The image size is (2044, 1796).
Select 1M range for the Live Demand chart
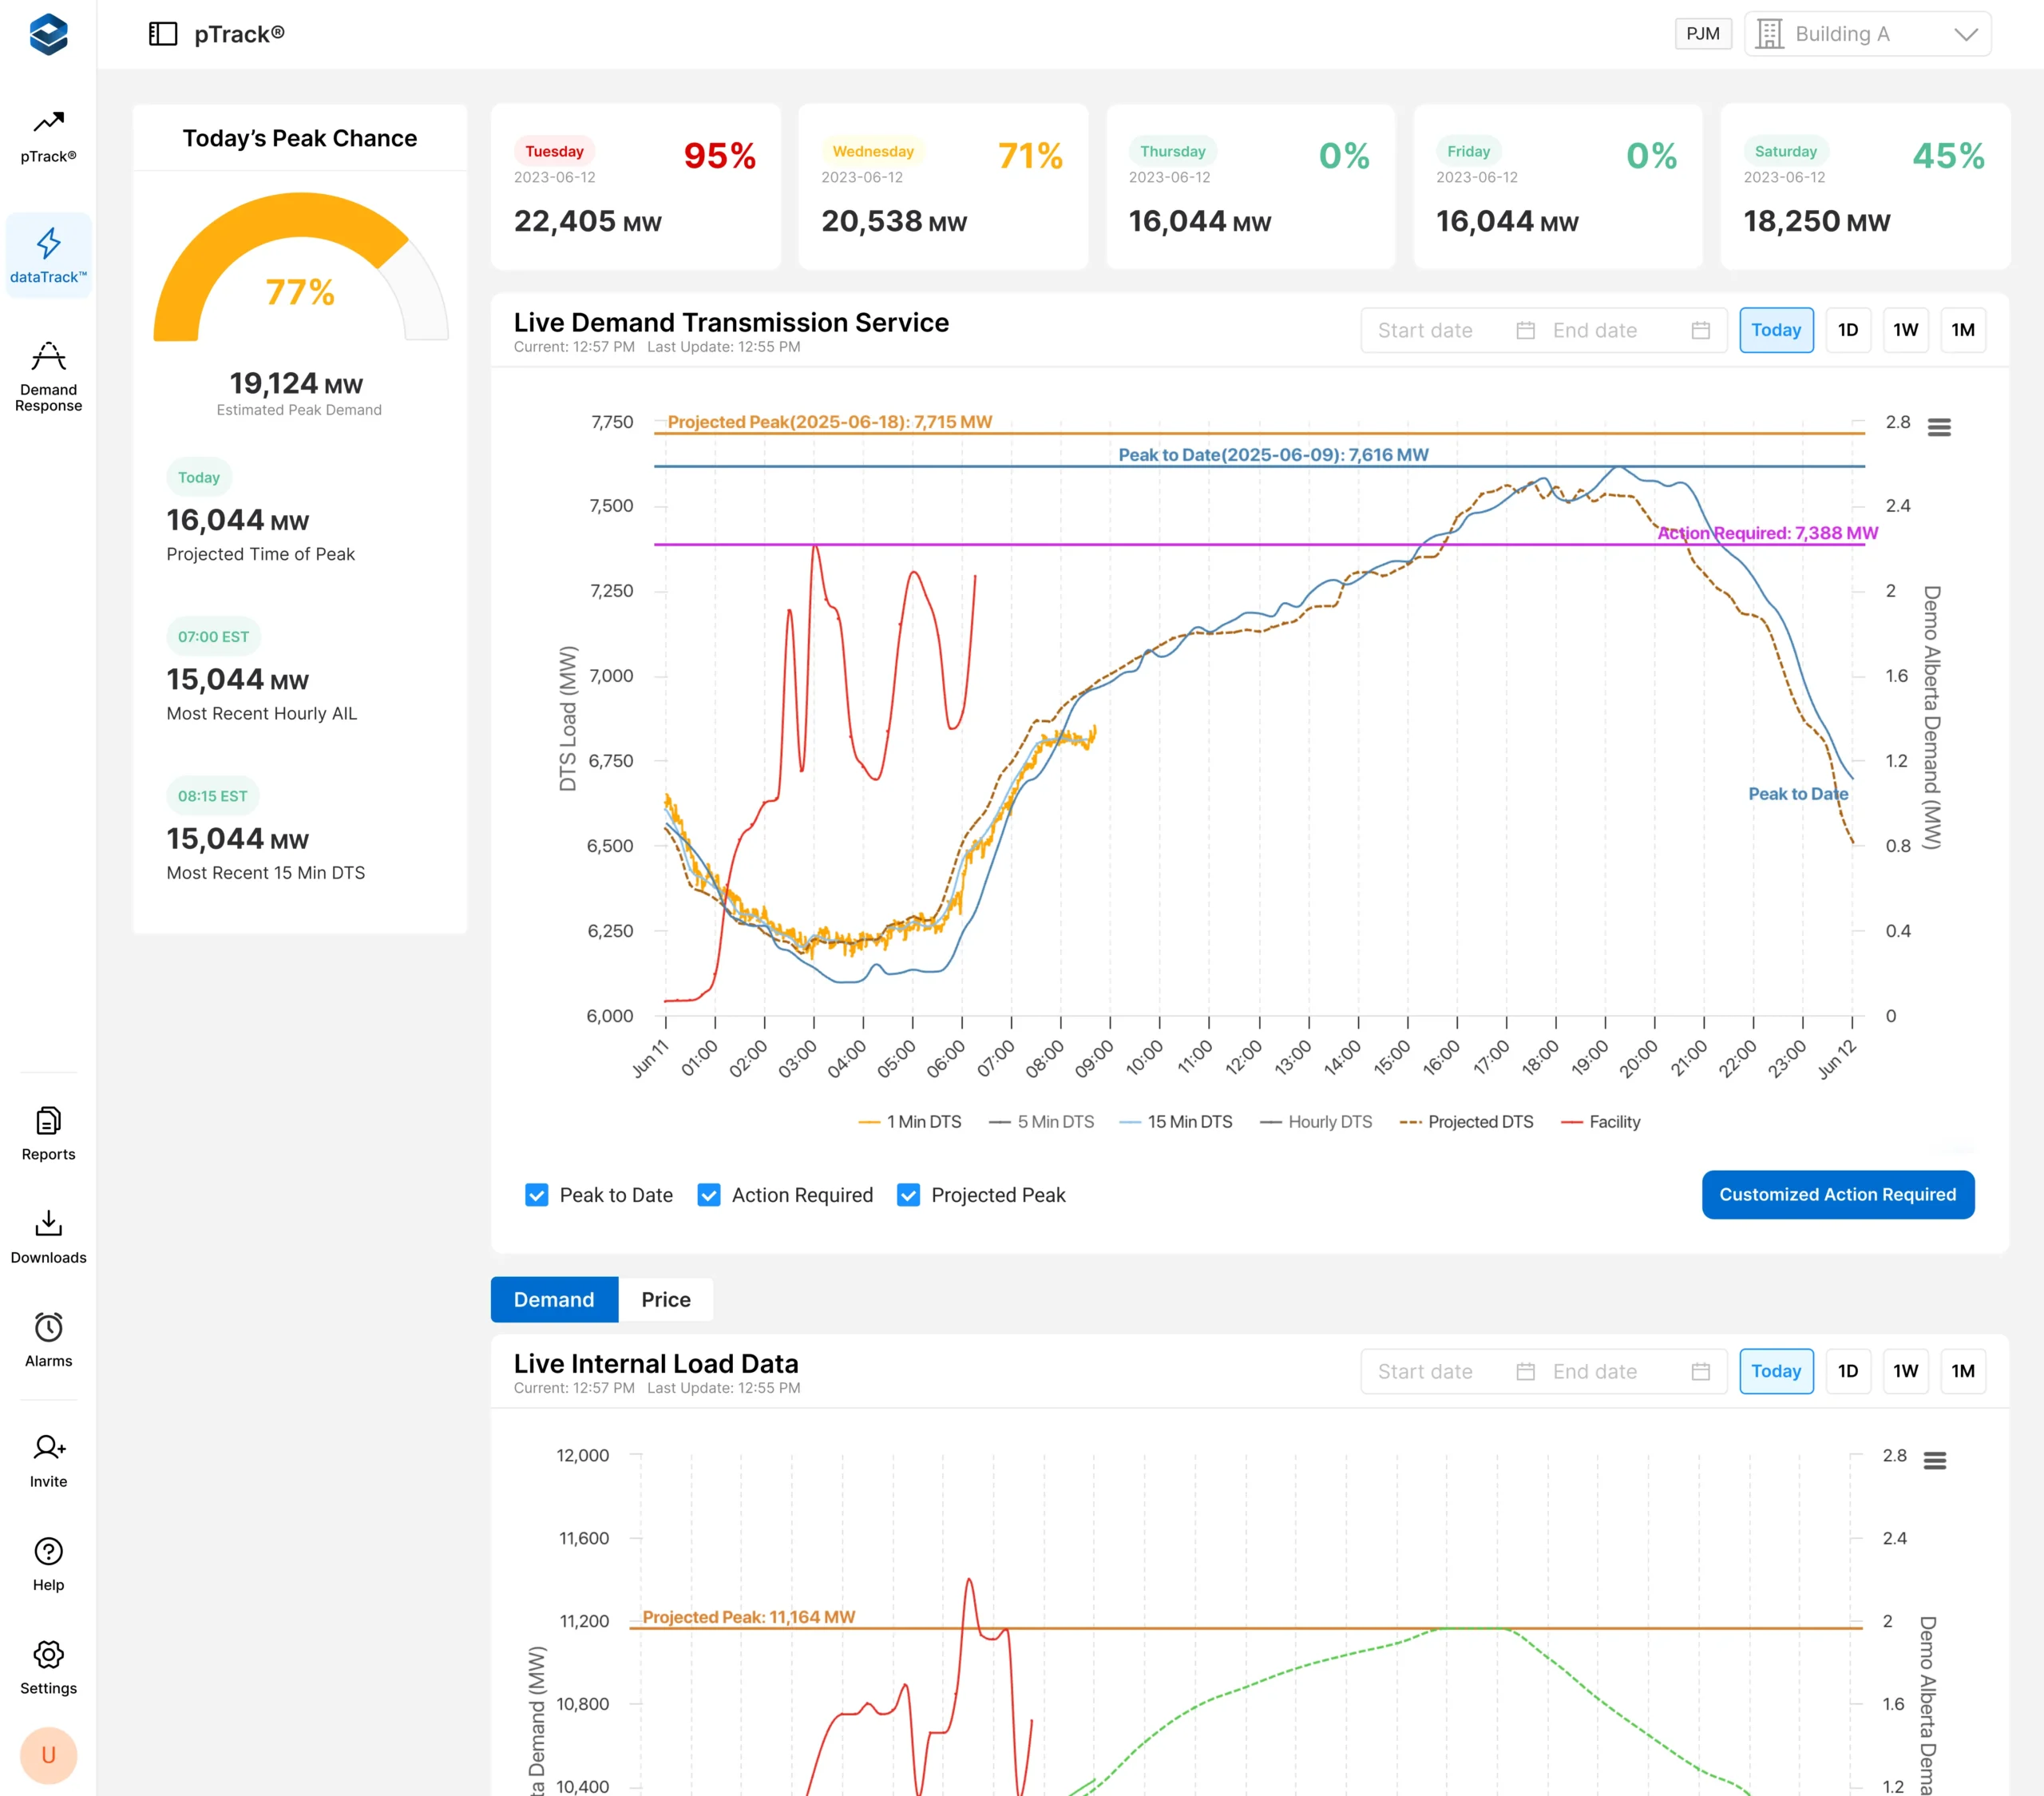(x=1963, y=330)
